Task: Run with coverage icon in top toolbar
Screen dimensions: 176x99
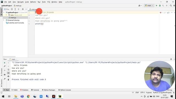Action: (x=163, y=5)
